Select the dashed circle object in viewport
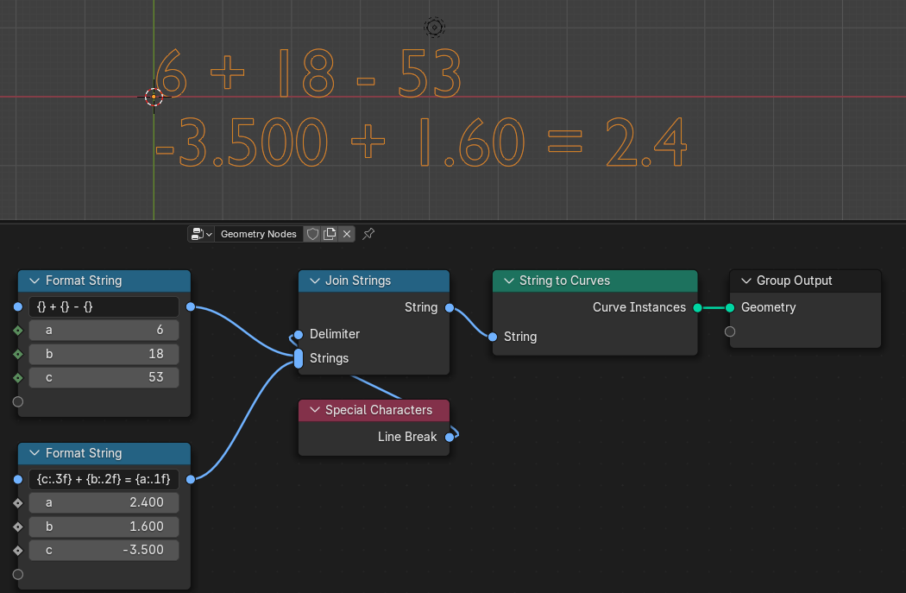This screenshot has height=593, width=906. click(x=435, y=27)
